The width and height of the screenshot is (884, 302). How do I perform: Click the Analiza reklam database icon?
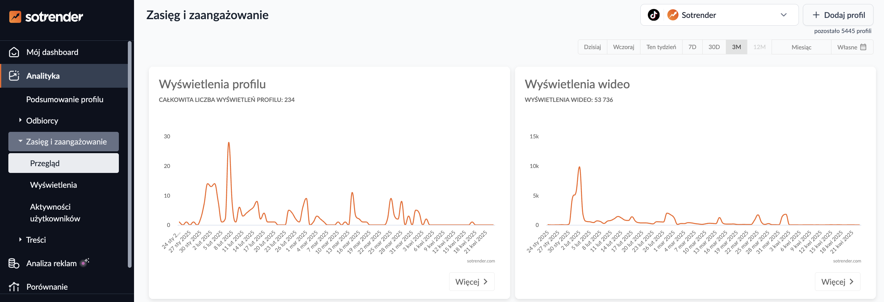pos(14,263)
